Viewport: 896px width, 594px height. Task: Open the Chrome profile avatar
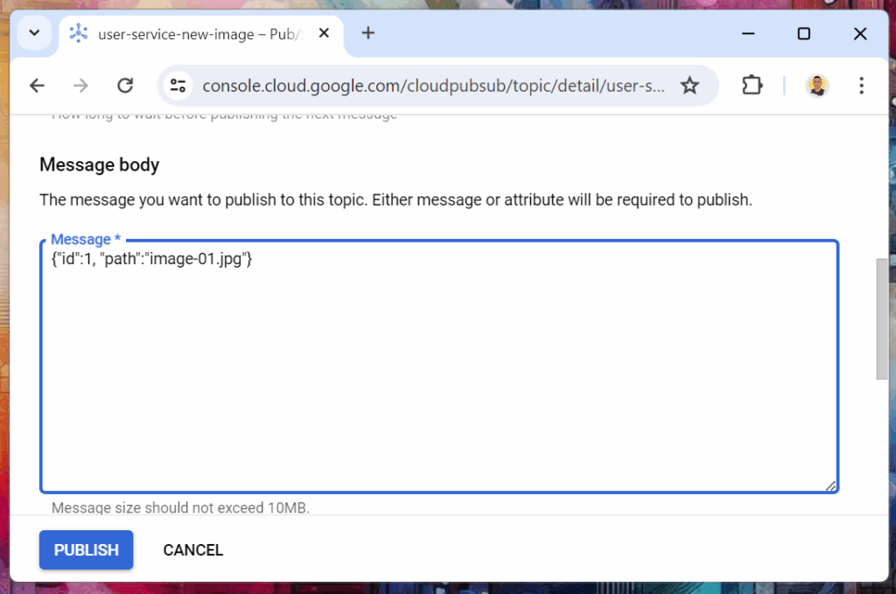coord(816,85)
